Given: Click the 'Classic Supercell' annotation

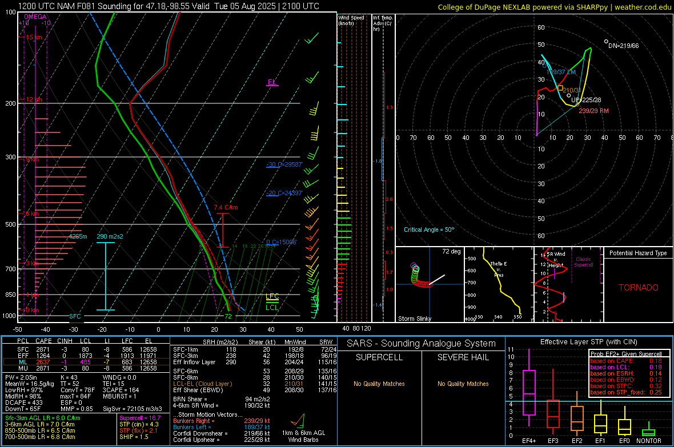Looking at the screenshot, I should click(584, 262).
